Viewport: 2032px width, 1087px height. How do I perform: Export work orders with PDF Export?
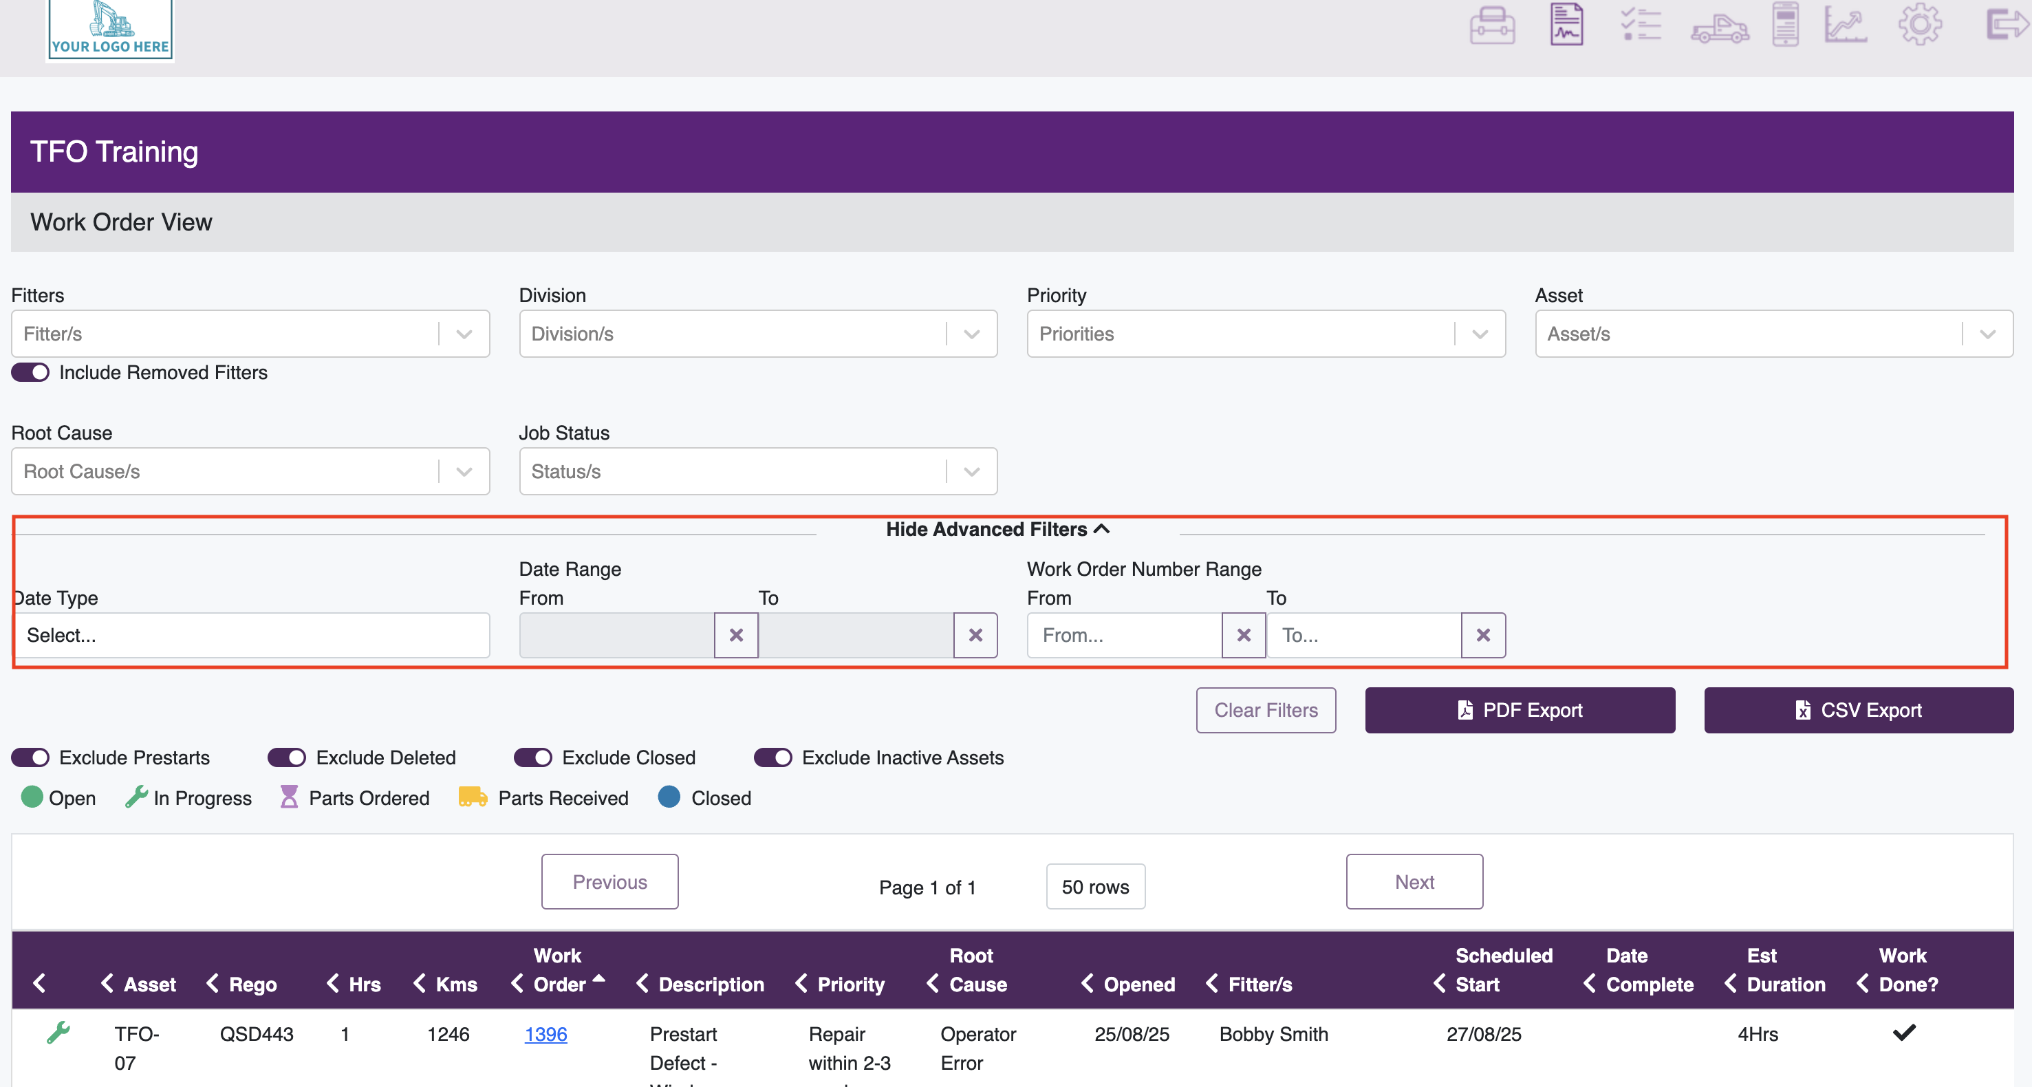click(1520, 710)
